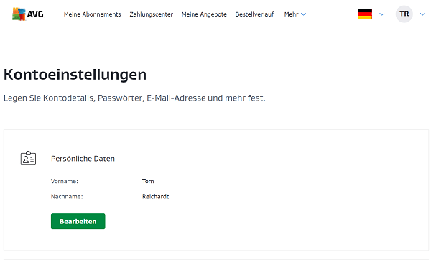This screenshot has height=260, width=431.
Task: Open Meine Abonnements page
Action: [x=93, y=14]
